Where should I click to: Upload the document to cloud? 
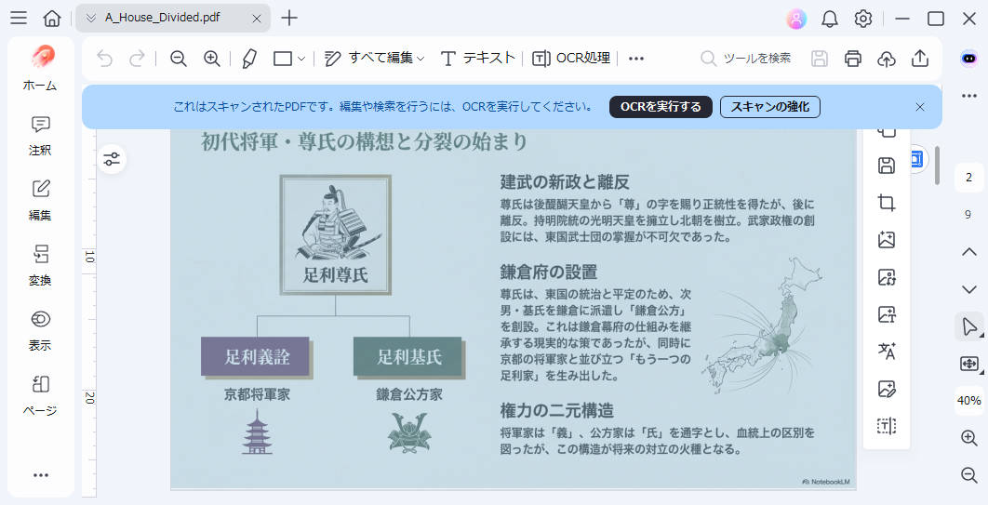click(887, 59)
